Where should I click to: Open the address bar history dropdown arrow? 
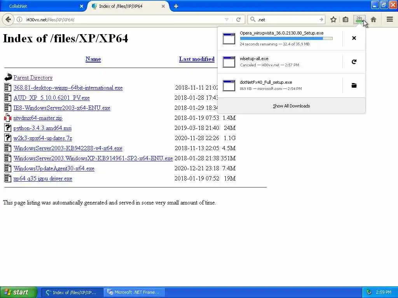(x=227, y=19)
